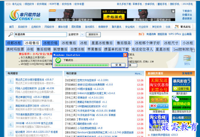Click the 绿色软件 top link
Screen dimensions: 200x137
(x=29, y=4)
